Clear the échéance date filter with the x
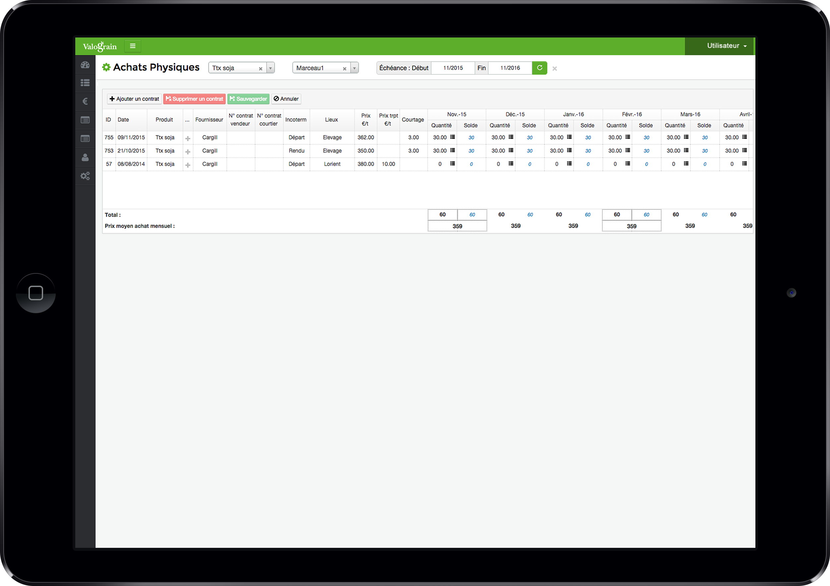830x586 pixels. [554, 68]
